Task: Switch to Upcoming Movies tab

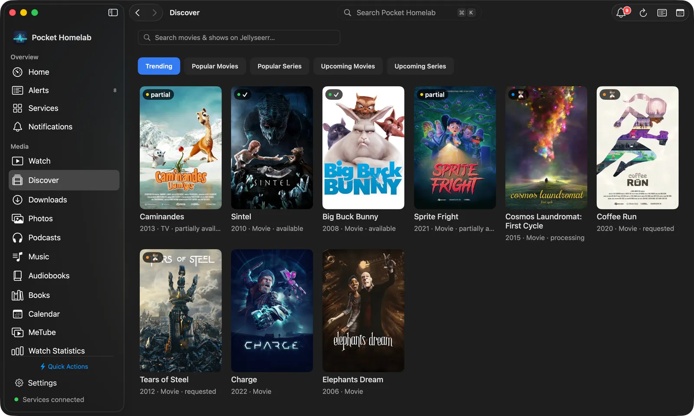Action: (348, 66)
